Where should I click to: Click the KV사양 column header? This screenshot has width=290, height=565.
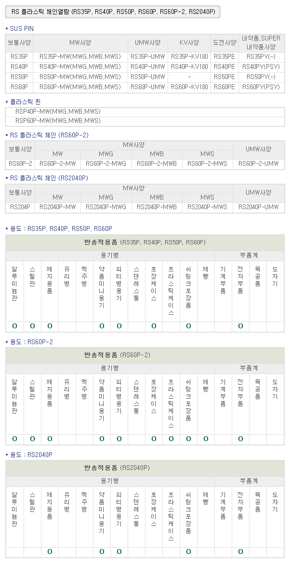pyautogui.click(x=189, y=43)
